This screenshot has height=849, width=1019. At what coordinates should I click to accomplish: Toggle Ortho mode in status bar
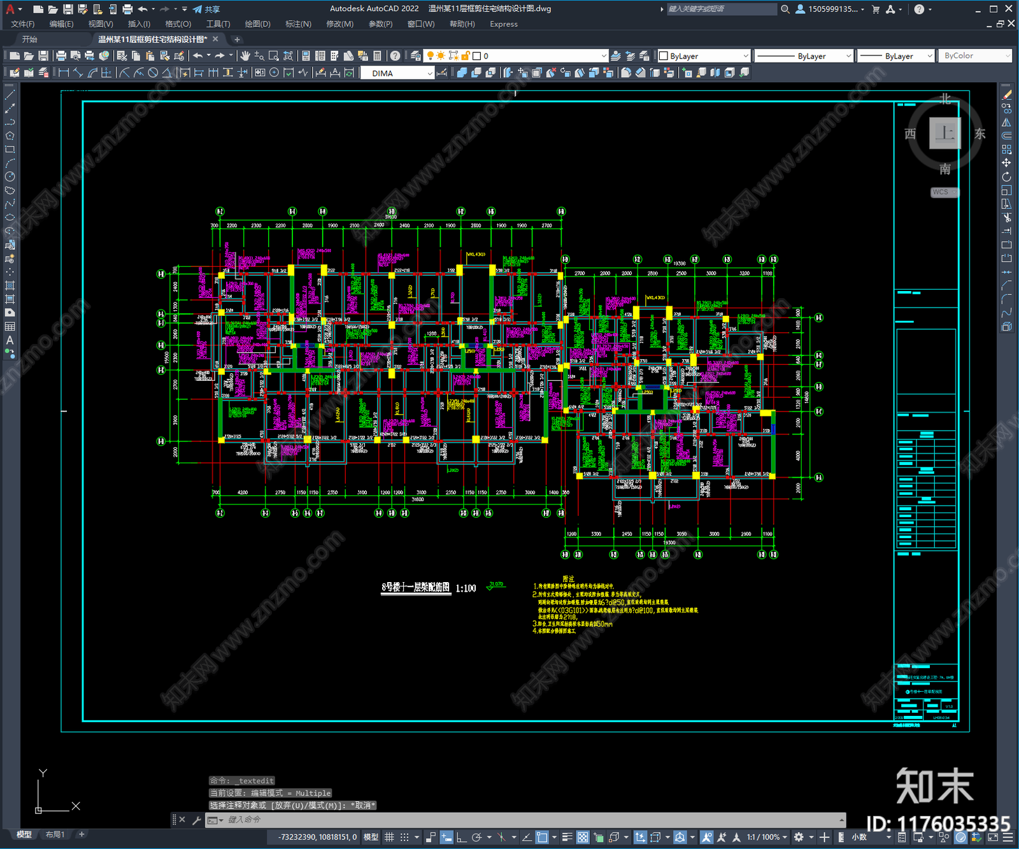click(x=461, y=837)
